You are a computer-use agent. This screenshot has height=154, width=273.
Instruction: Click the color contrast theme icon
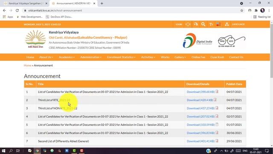tap(218, 24)
